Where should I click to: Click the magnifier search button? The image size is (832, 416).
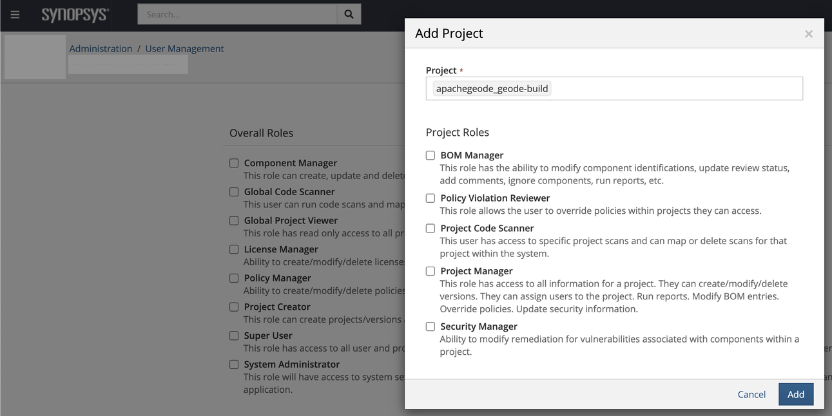point(349,14)
